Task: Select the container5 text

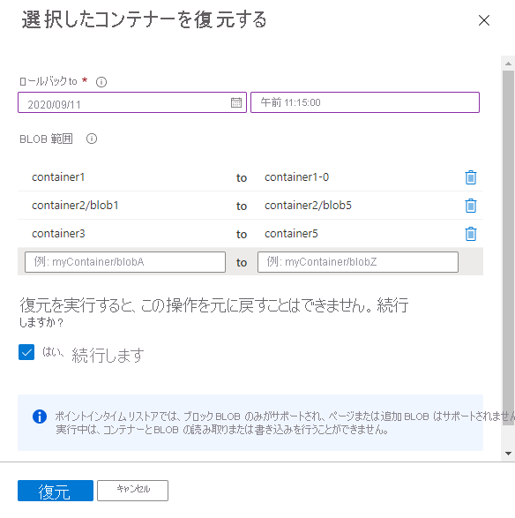Action: (x=291, y=234)
